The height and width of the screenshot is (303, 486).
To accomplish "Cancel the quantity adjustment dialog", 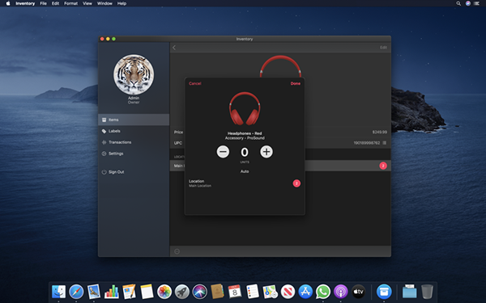I will (195, 83).
